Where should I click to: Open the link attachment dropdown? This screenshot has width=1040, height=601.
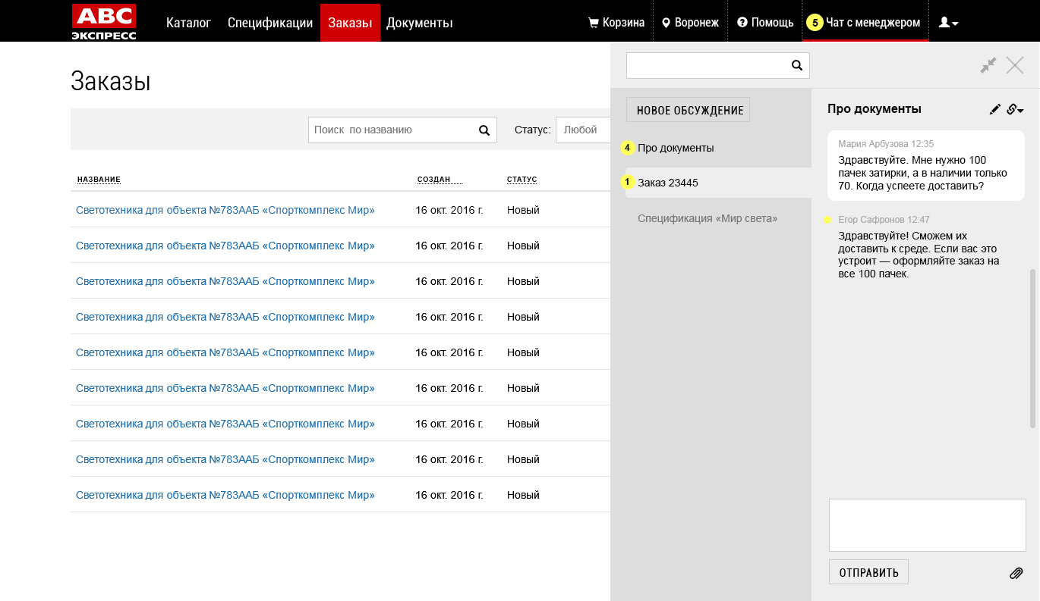1015,109
